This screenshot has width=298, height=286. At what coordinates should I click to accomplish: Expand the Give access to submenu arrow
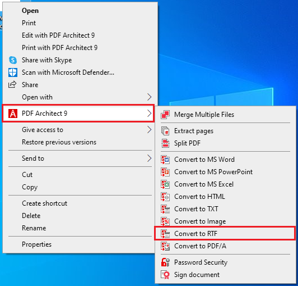click(x=150, y=130)
